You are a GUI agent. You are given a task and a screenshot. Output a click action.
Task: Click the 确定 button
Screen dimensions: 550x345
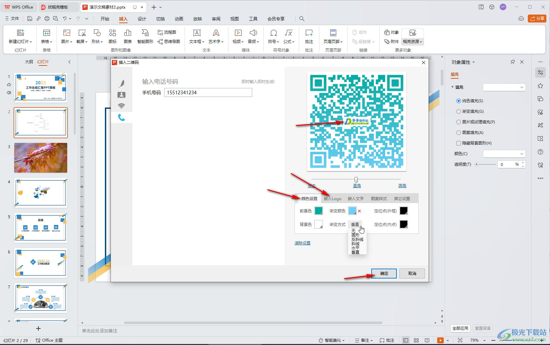click(384, 274)
